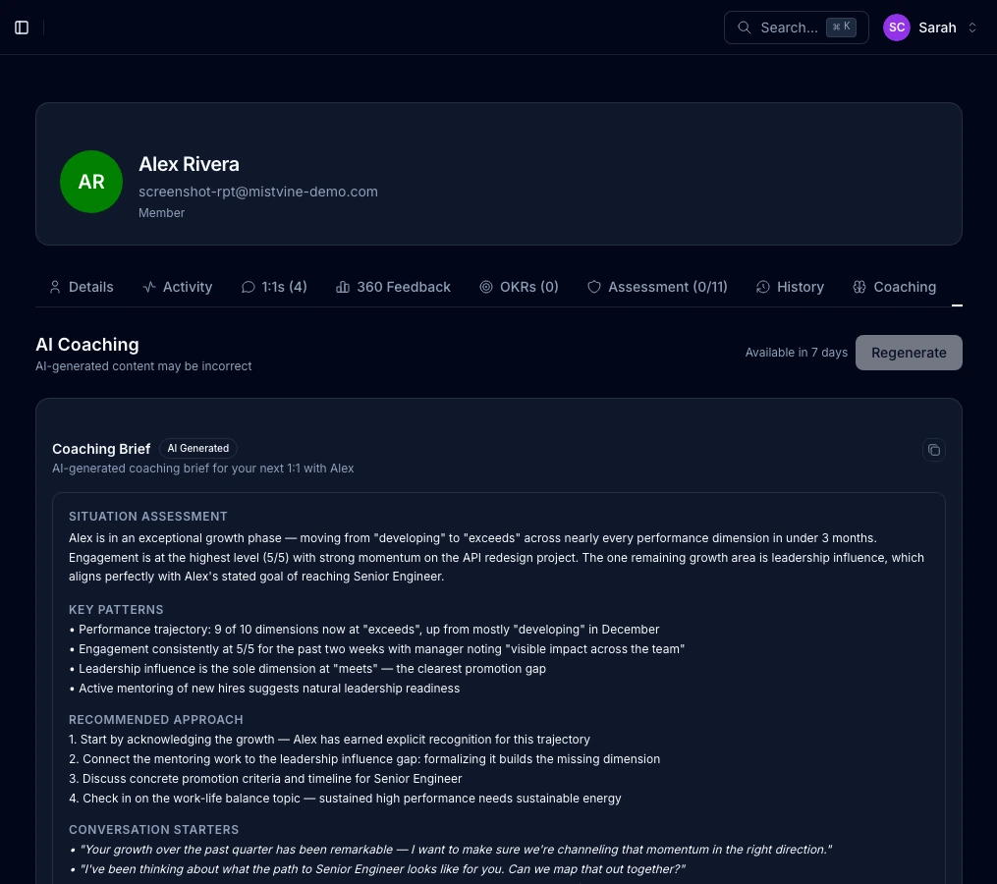The image size is (997, 884).
Task: Click the KEY PATTERNS heading
Action: (x=116, y=610)
